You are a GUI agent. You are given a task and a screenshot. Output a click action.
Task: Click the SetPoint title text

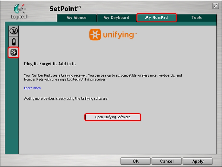(x=65, y=9)
